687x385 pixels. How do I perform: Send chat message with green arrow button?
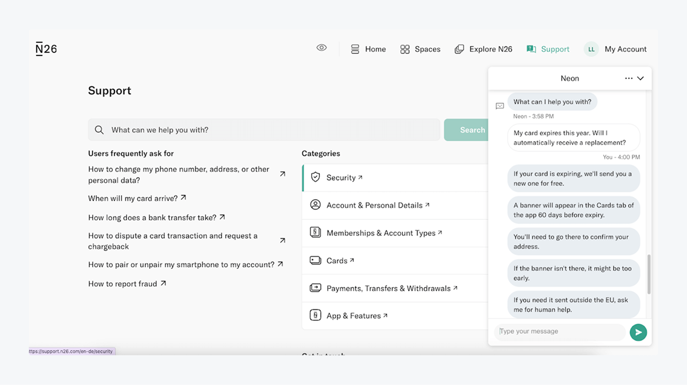(638, 332)
